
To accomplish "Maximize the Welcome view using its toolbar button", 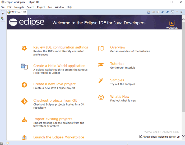I will click(x=182, y=12).
